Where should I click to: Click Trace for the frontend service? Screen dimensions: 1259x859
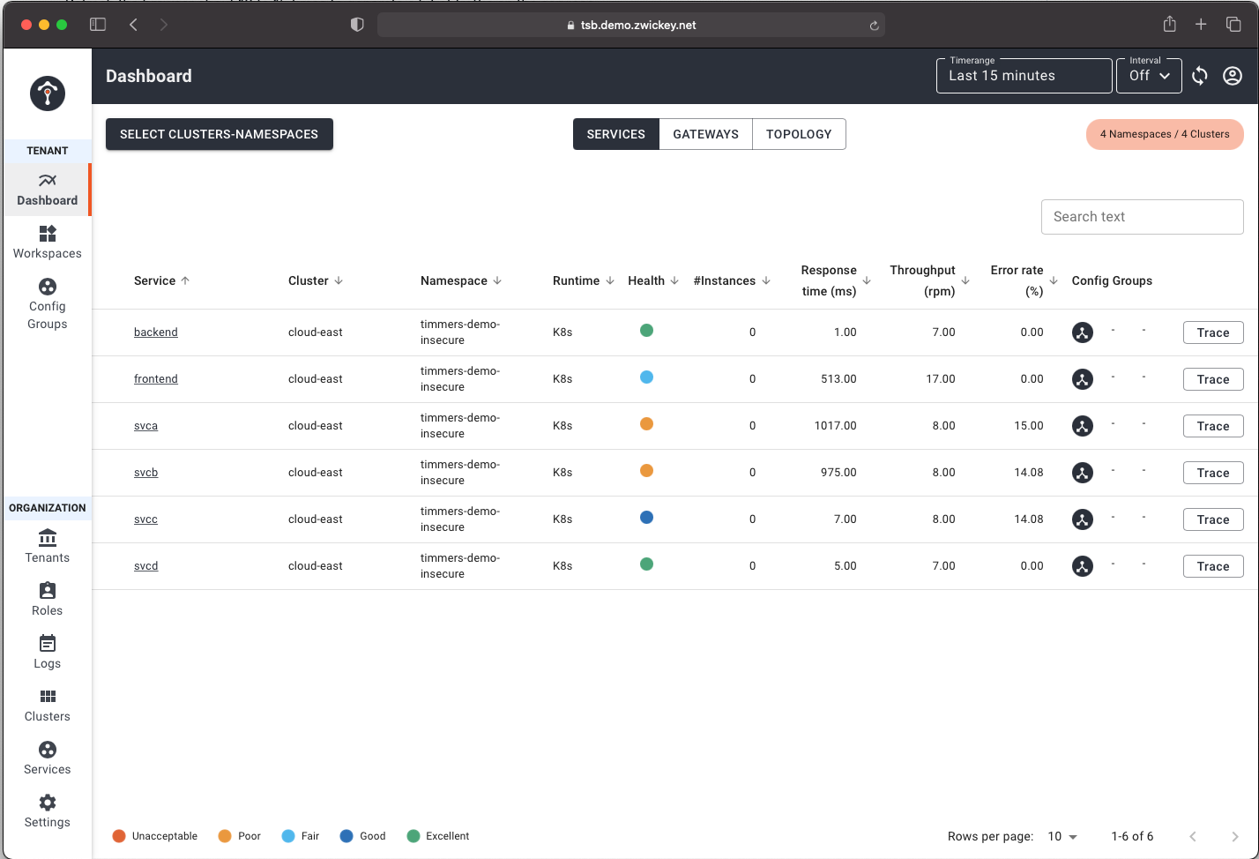(1213, 379)
